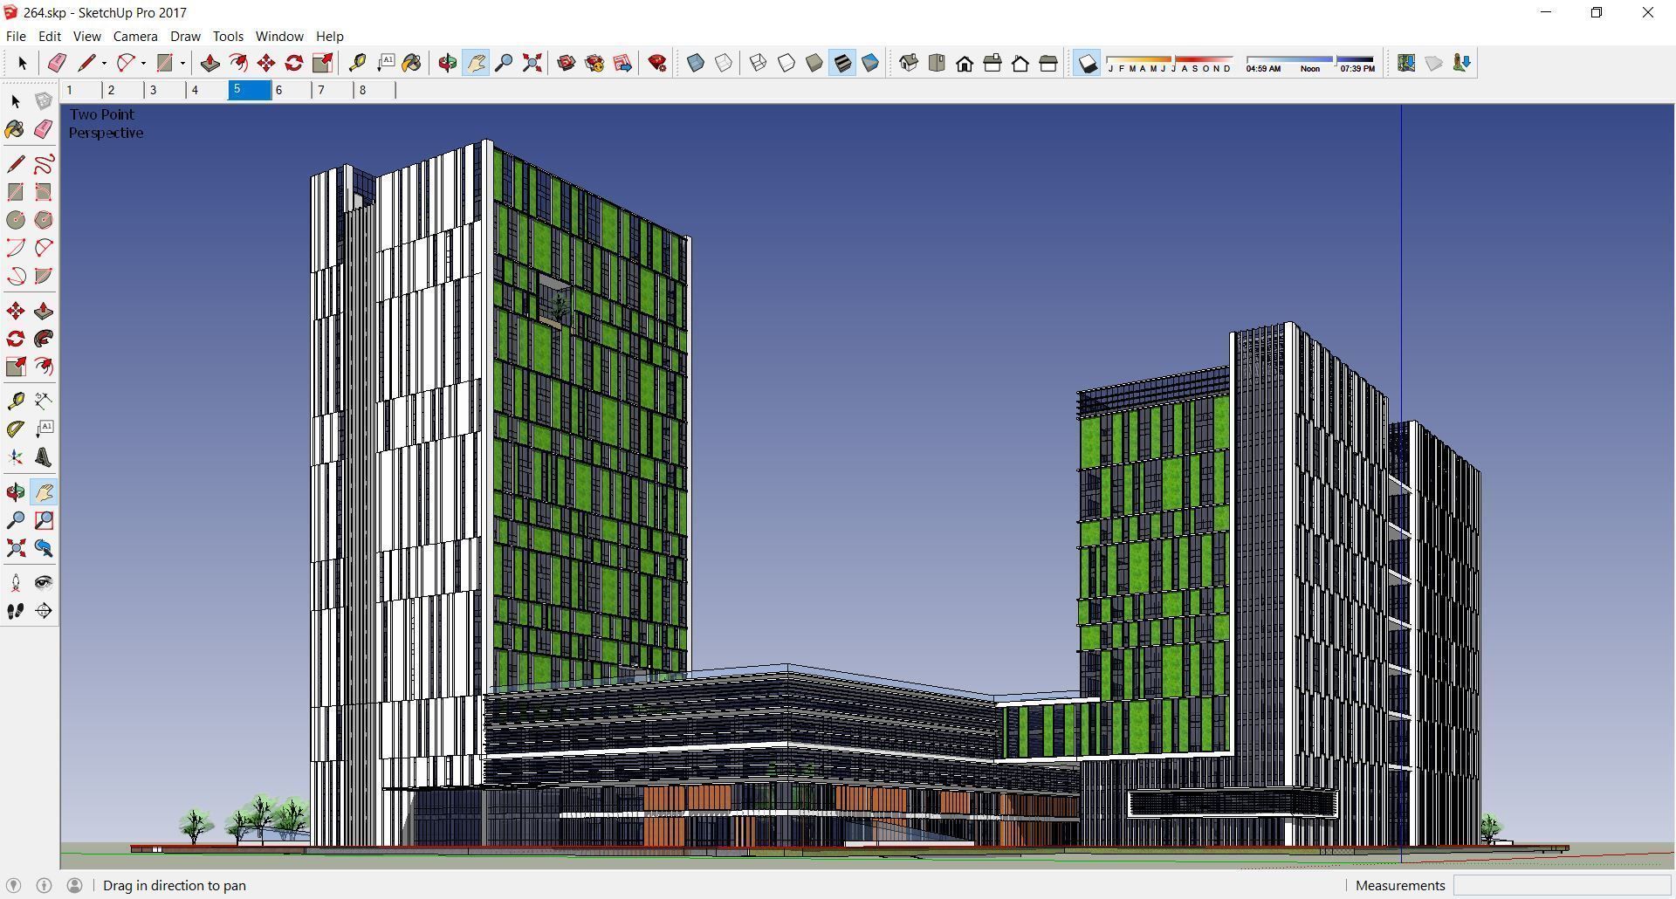Enable the shadow display toggle

point(1087,62)
